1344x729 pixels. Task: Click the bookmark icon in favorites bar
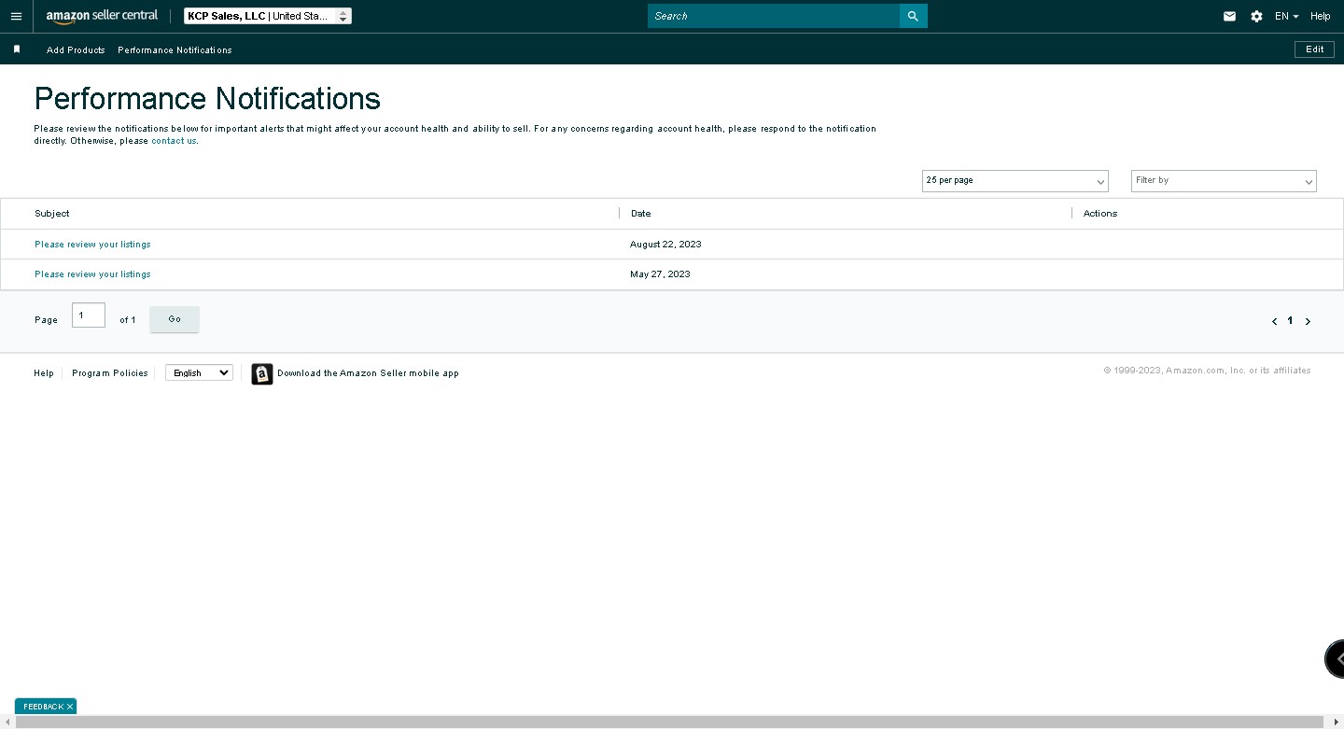point(17,49)
